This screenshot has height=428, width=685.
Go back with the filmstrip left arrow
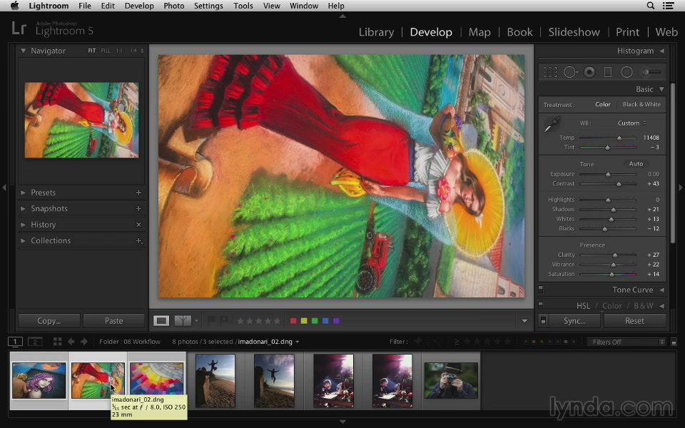pyautogui.click(x=71, y=342)
